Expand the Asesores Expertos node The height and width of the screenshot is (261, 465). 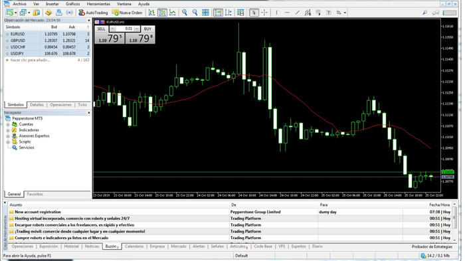[8, 136]
